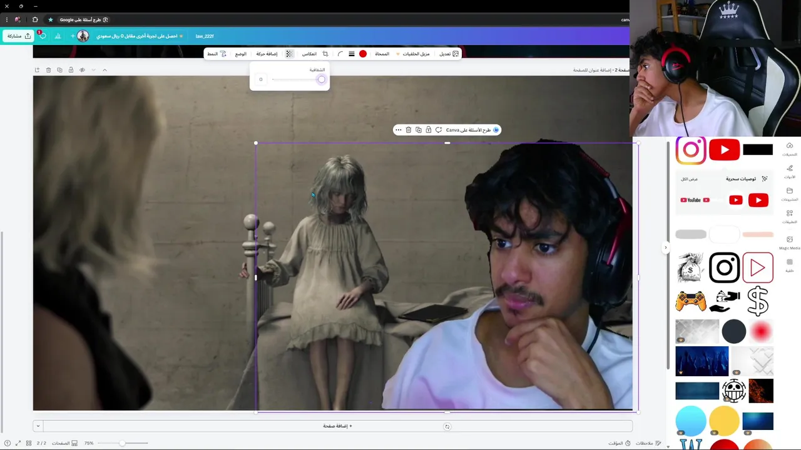Select the large dollar sign element
801x450 pixels.
point(758,301)
